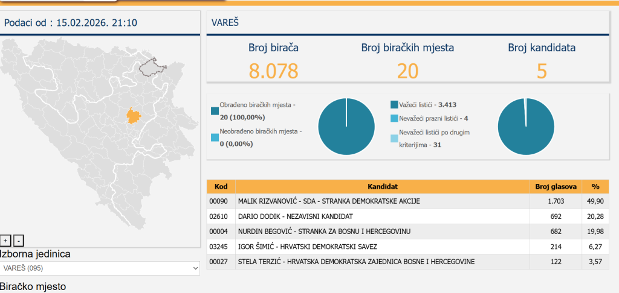619x293 pixels.
Task: Select the Malik Rizvanović candidate row
Action: tap(382, 201)
